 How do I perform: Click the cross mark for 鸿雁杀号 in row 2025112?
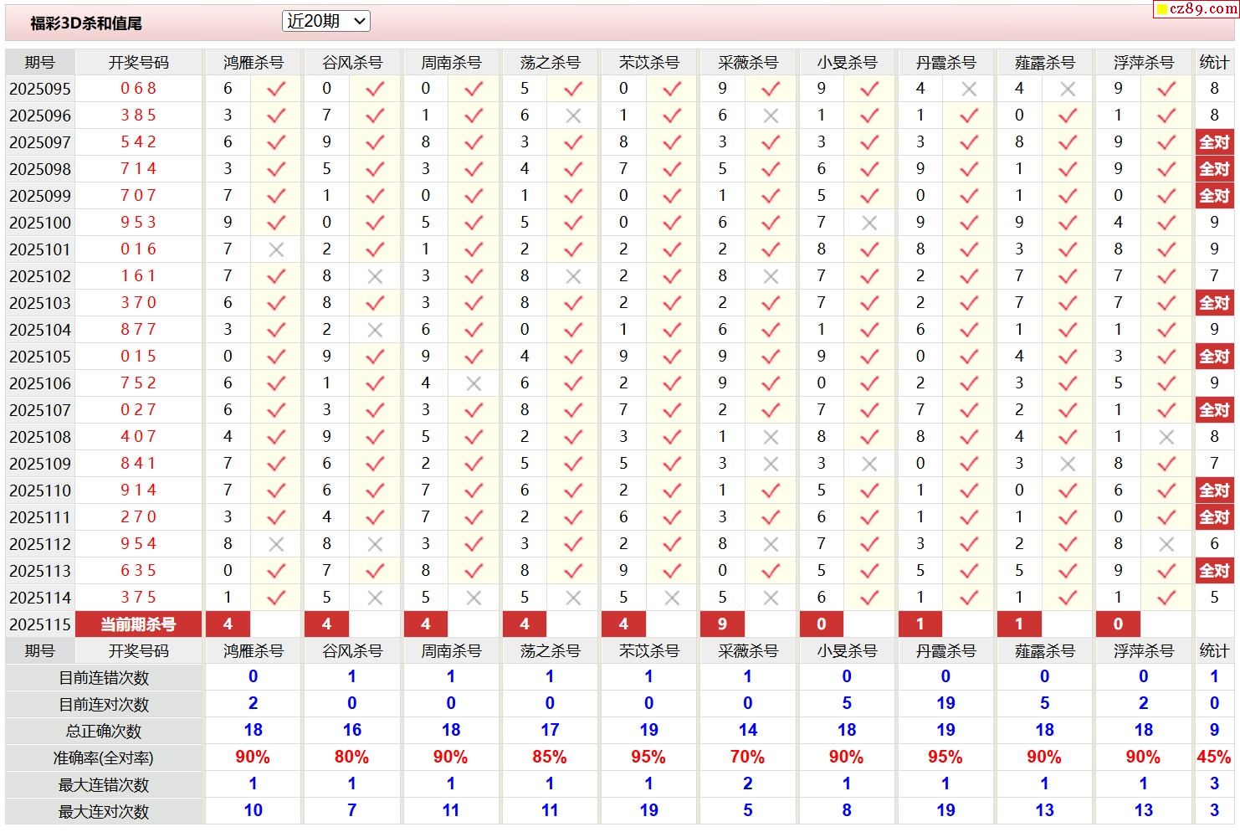click(276, 544)
